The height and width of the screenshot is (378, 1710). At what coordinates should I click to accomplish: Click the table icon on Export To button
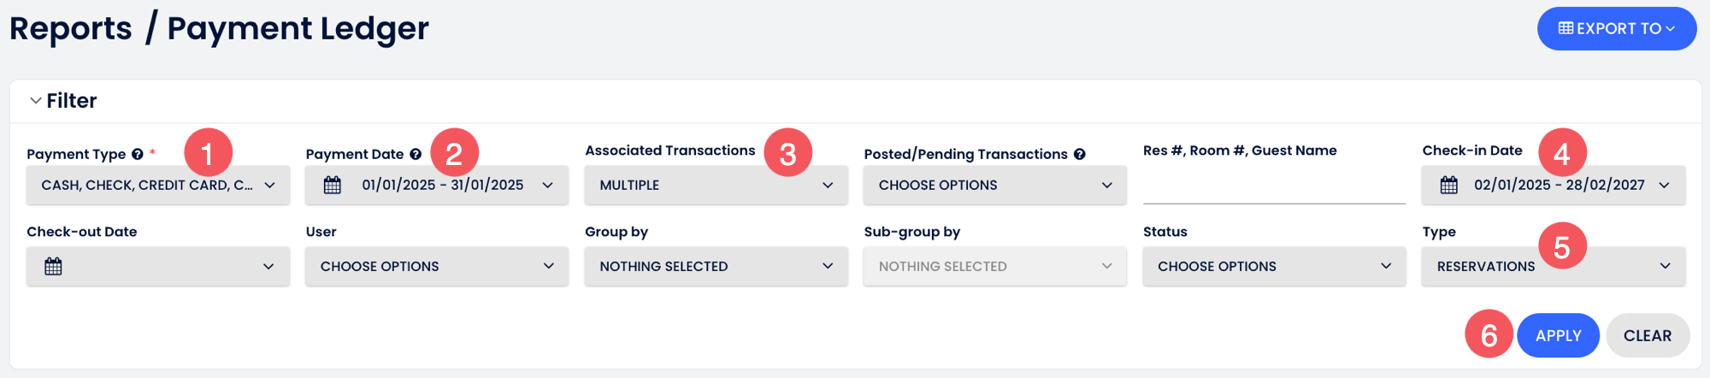tap(1566, 28)
